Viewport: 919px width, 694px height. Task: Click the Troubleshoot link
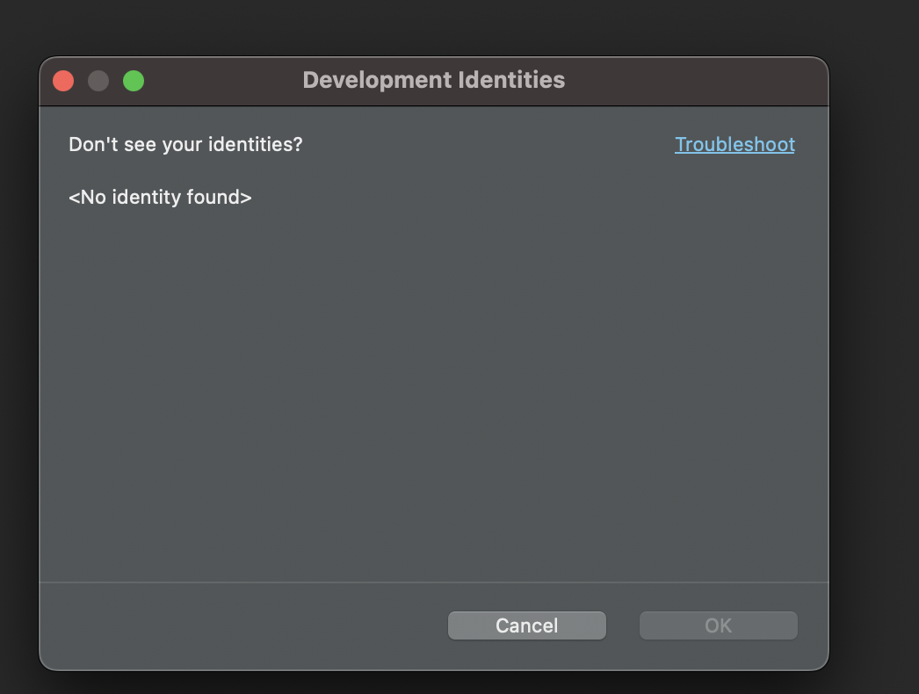734,145
